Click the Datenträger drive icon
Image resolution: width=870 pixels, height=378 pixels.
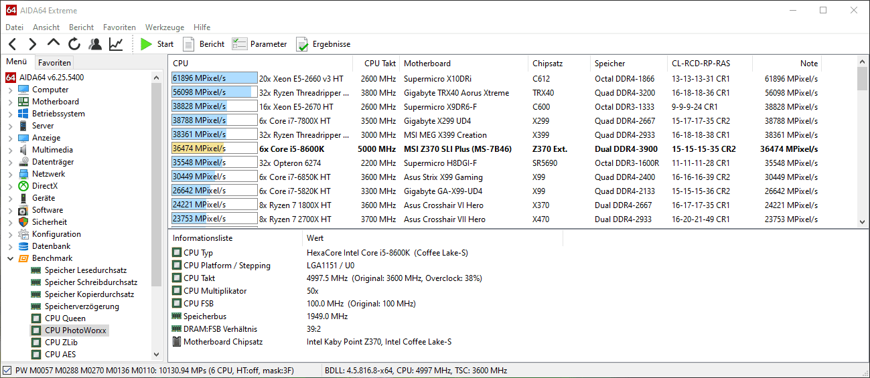(23, 162)
